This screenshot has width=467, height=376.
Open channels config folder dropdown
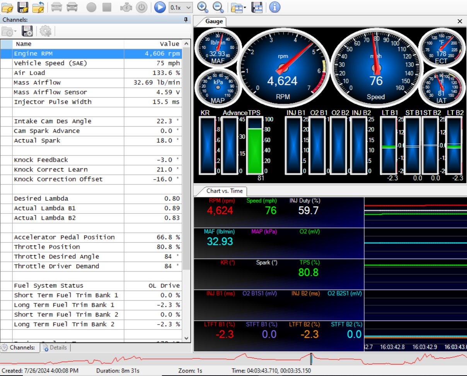click(9, 31)
